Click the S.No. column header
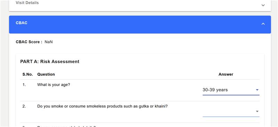The image size is (278, 127). (x=28, y=74)
